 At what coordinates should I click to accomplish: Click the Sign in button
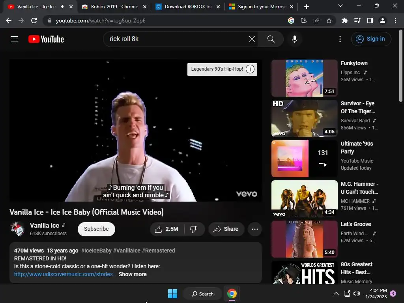[x=371, y=39]
